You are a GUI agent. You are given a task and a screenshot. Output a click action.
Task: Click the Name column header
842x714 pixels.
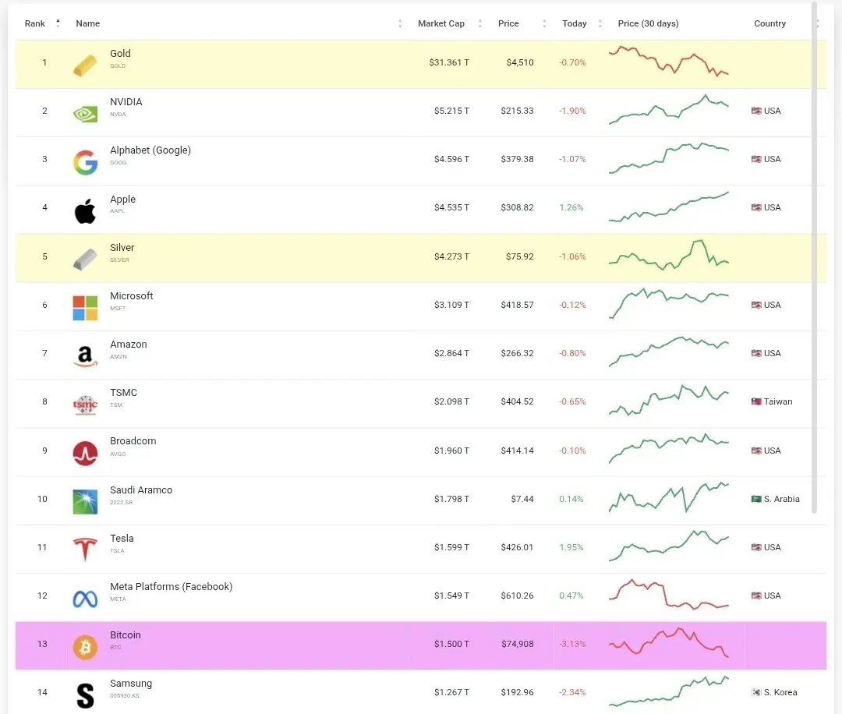(x=87, y=23)
